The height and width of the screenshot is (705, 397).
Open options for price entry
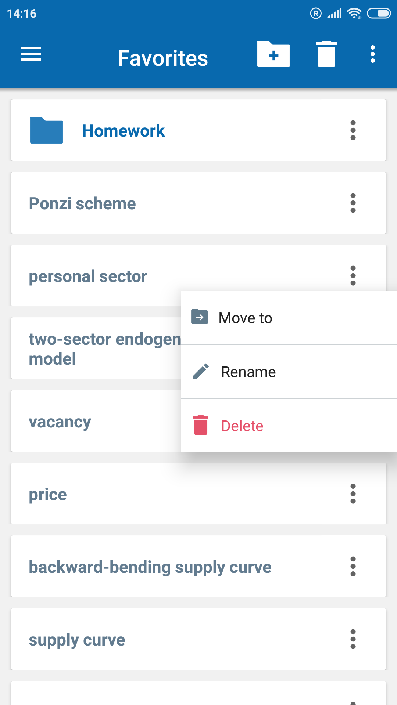click(353, 493)
